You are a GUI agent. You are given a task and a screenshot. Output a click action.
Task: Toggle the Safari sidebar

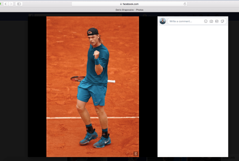point(19,4)
